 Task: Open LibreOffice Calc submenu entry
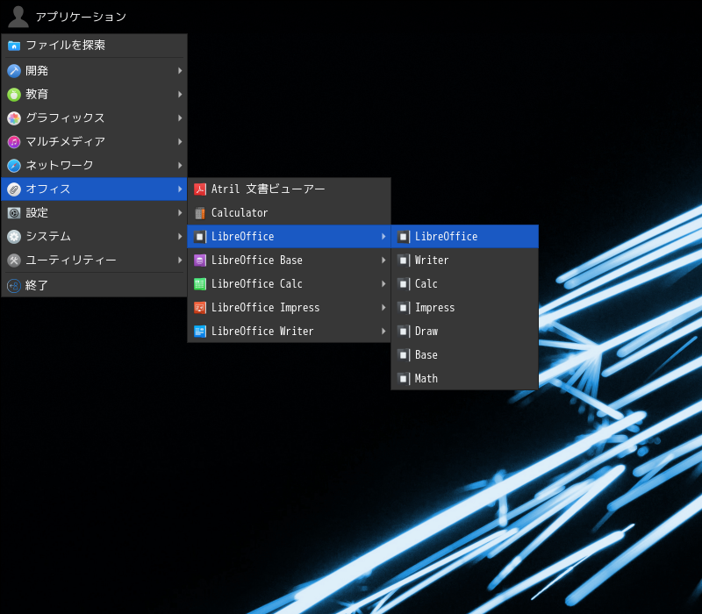point(290,284)
